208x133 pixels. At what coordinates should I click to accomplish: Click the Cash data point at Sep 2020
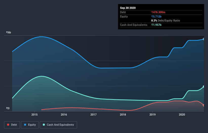coord(204,86)
